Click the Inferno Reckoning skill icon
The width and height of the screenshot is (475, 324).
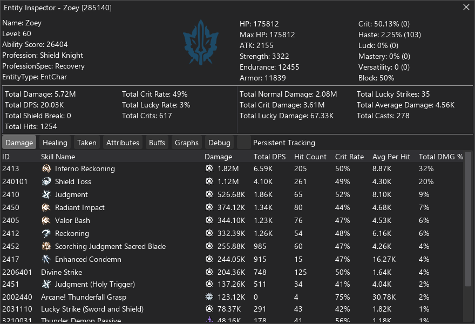46,168
